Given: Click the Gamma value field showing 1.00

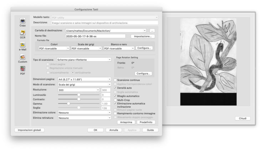Looking at the screenshot, I should (106, 104).
